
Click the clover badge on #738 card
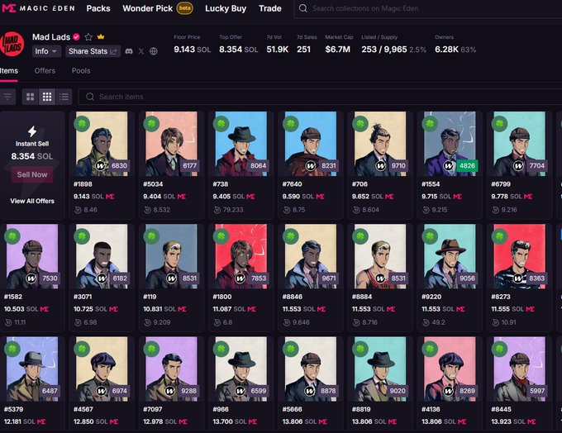pyautogui.click(x=221, y=124)
